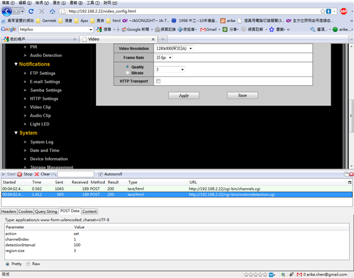
Task: Collapse the Notifications section
Action: pos(16,64)
